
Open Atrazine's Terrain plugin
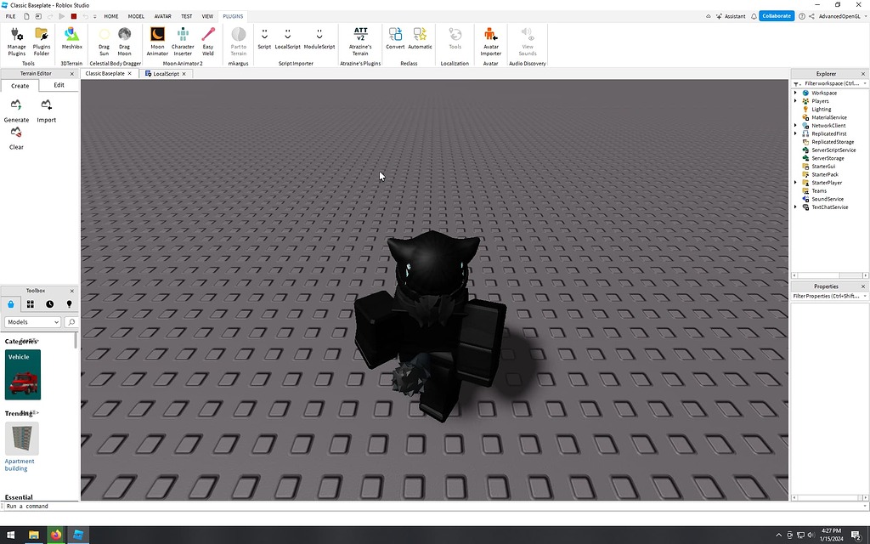(360, 38)
